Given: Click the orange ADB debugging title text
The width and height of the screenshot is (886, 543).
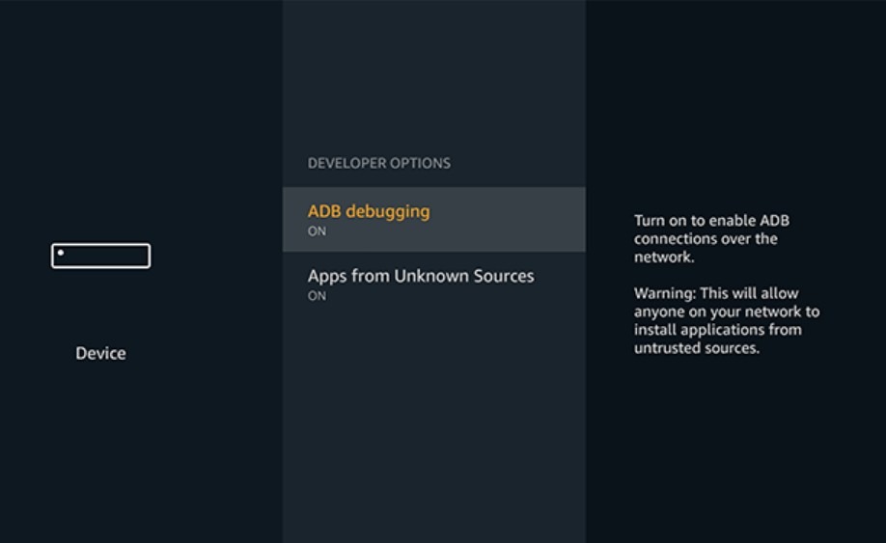Looking at the screenshot, I should (368, 211).
